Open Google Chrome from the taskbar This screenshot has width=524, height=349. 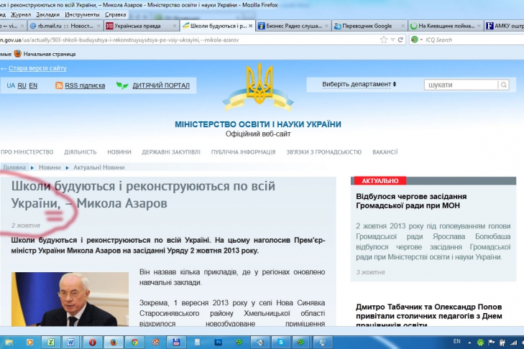134,342
